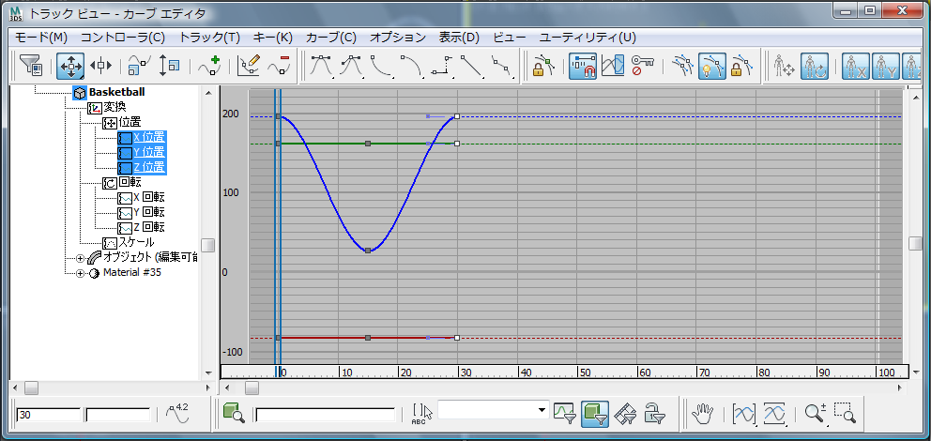Select the X 回転 track
This screenshot has height=441, width=931.
pos(148,197)
